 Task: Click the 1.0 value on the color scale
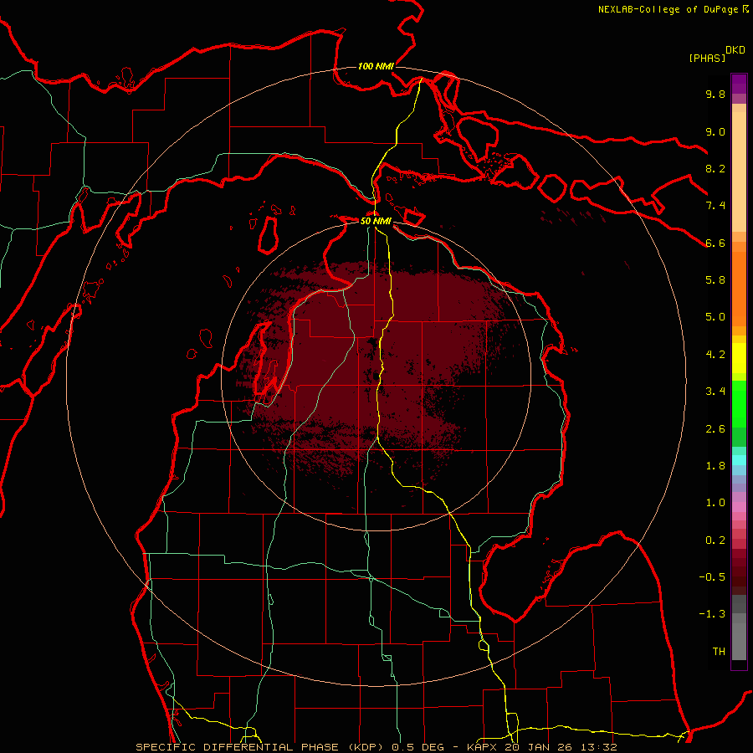coord(715,503)
